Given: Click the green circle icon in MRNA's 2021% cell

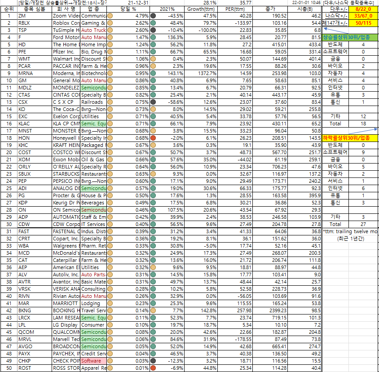Looking at the screenshot, I should [x=153, y=73].
